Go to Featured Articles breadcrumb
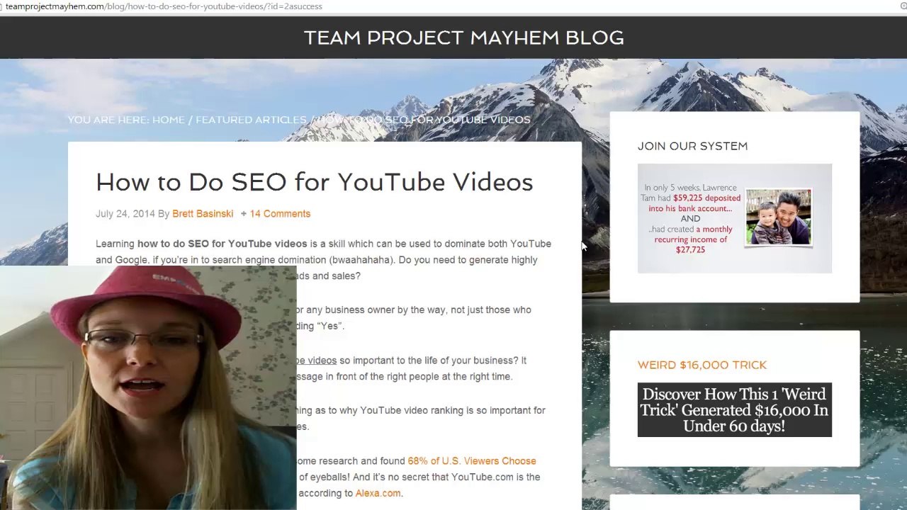The image size is (907, 510). click(251, 120)
